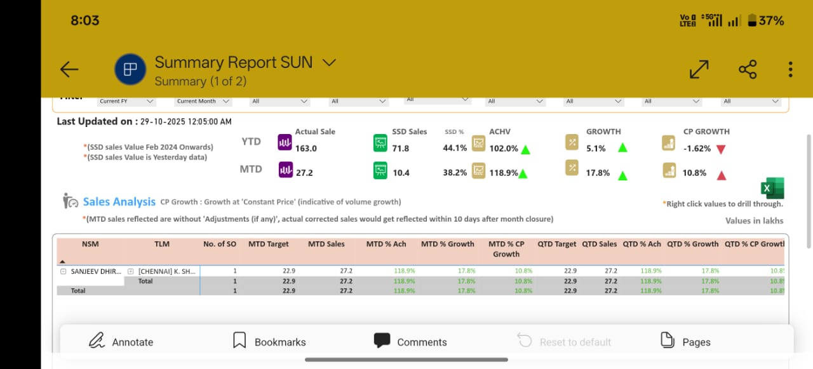The width and height of the screenshot is (813, 369).
Task: Expand the [CHENNAI] K. SH row
Action: pyautogui.click(x=130, y=271)
